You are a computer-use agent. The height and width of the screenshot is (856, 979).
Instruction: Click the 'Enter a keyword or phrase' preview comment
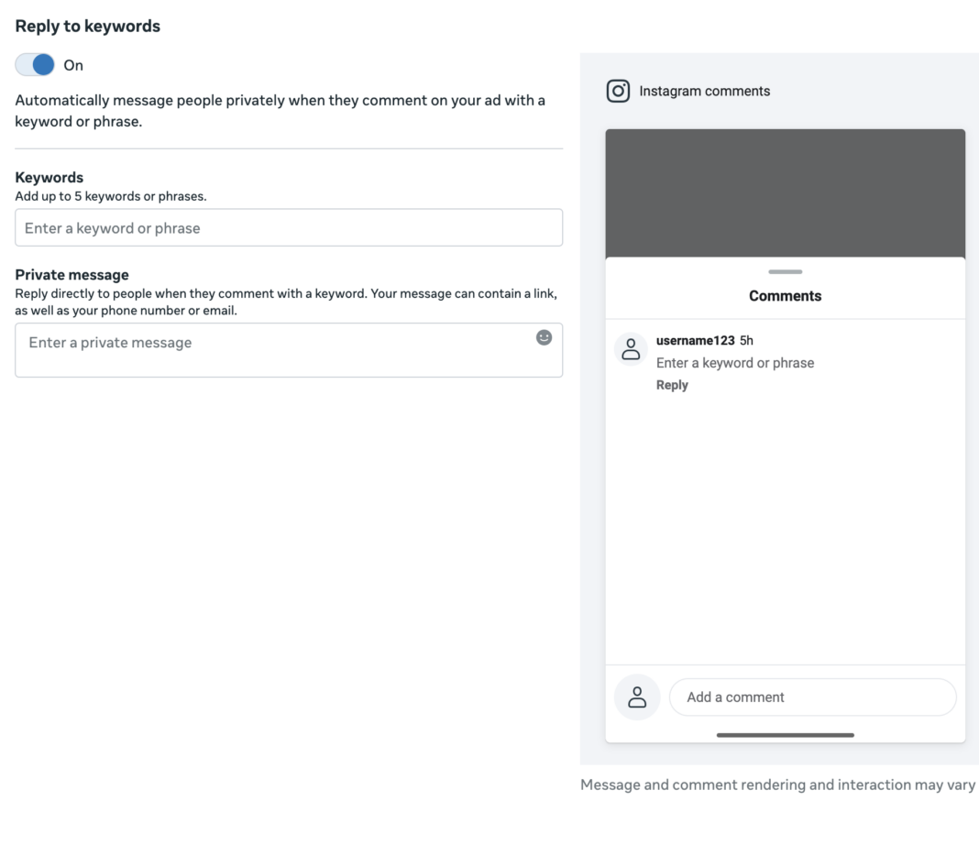pos(735,363)
